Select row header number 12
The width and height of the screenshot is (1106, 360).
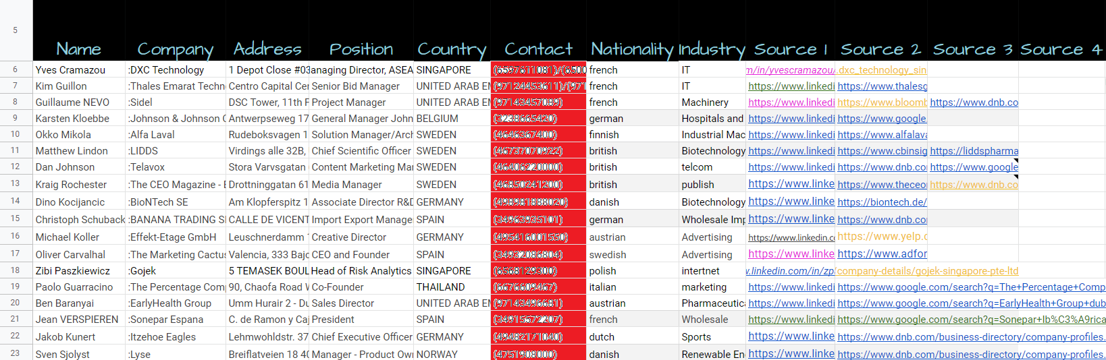(x=16, y=167)
